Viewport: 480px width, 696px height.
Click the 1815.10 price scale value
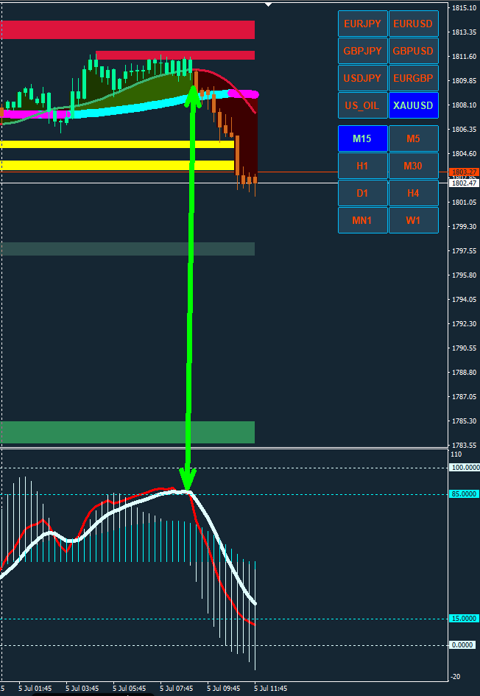[x=465, y=8]
